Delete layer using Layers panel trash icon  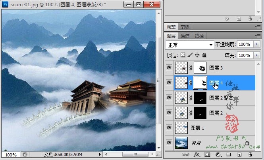pos(250,154)
